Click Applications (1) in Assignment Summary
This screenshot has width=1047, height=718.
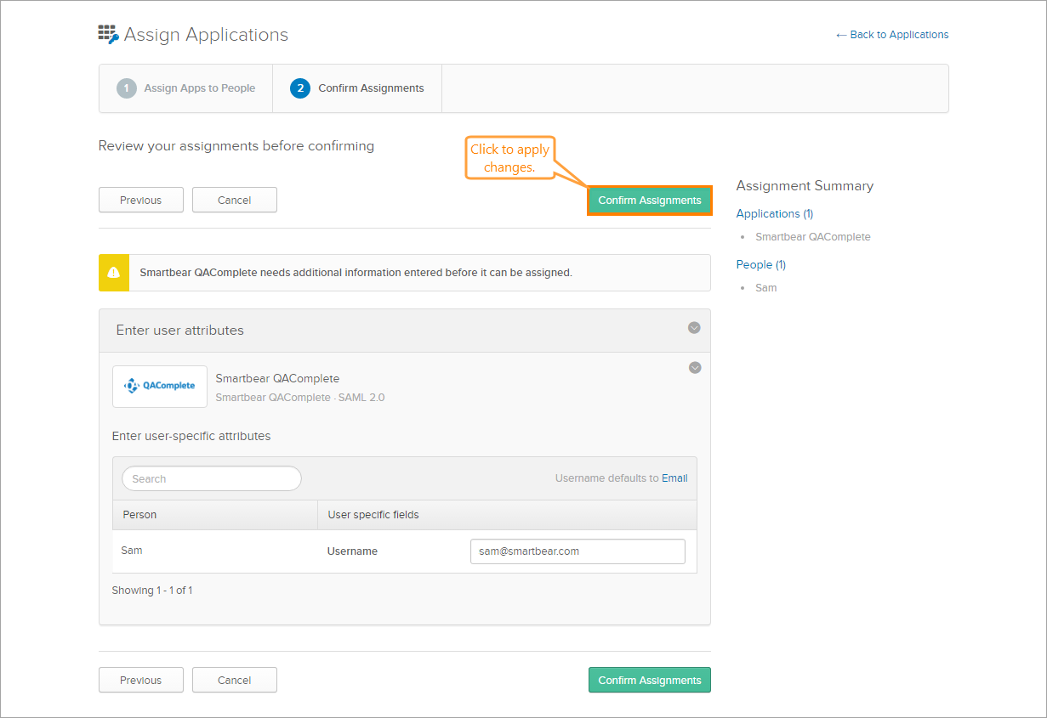point(775,214)
